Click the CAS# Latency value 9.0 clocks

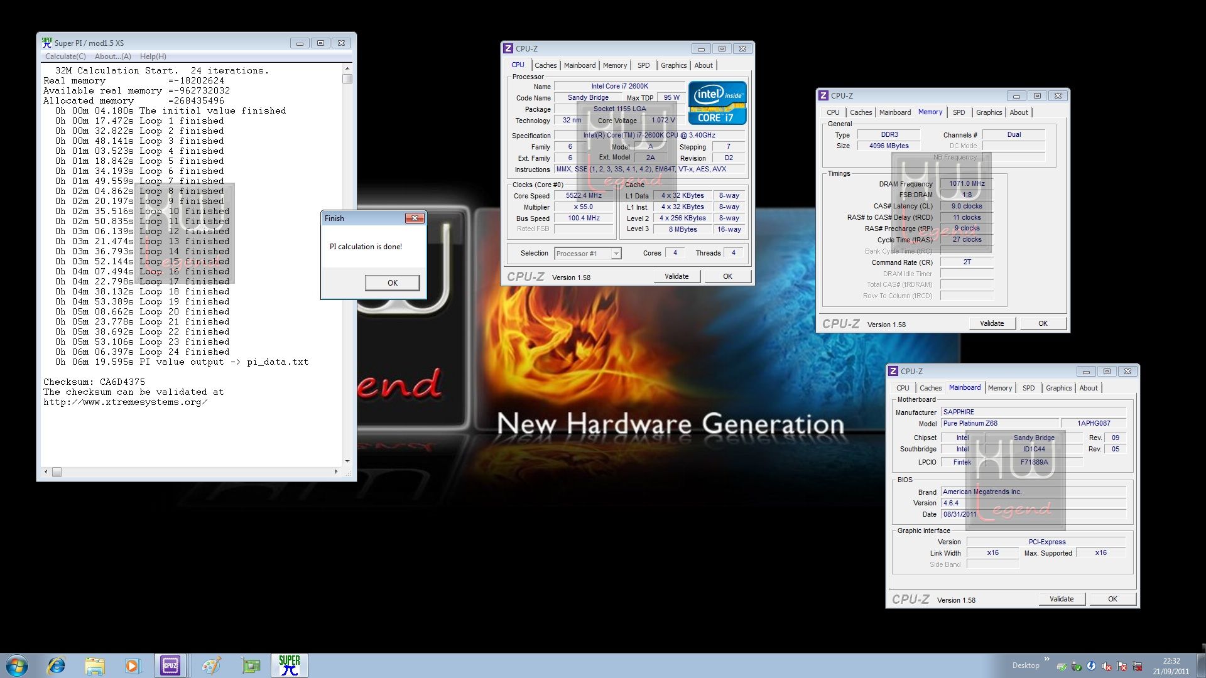[x=967, y=206]
